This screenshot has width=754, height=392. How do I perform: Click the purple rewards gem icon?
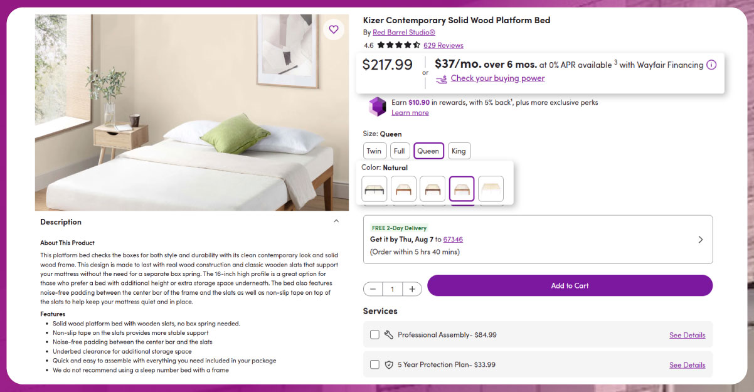[x=376, y=107]
